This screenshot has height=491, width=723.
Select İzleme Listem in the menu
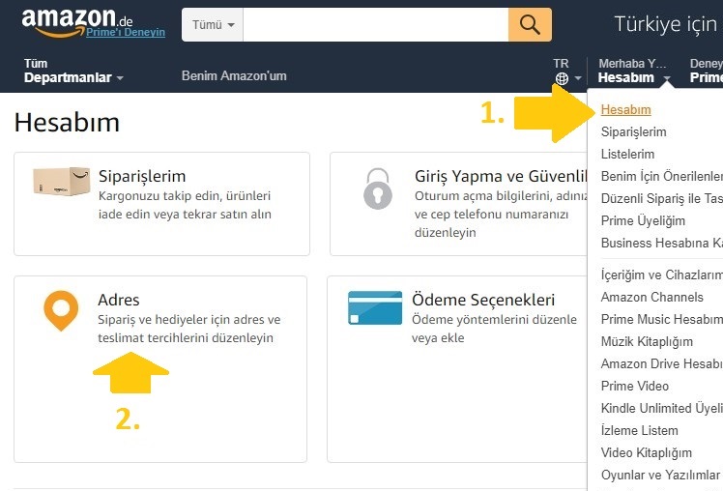tap(639, 430)
